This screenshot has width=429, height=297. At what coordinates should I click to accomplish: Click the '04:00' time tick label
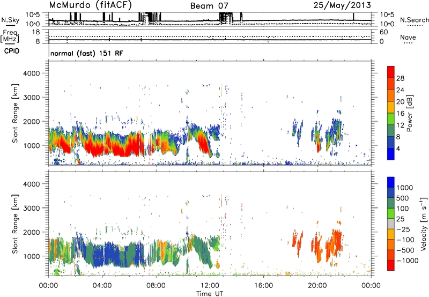click(x=102, y=286)
